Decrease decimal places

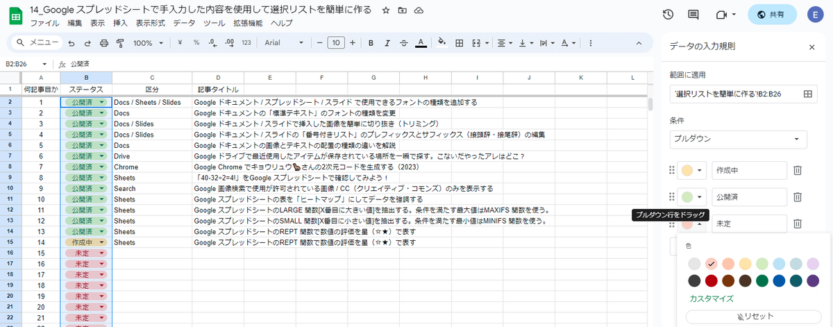[x=213, y=43]
